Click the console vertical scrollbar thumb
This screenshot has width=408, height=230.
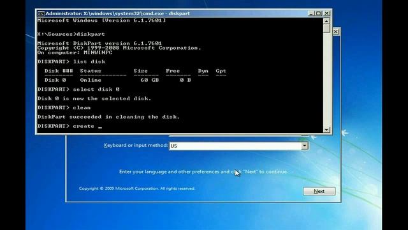coord(326,28)
